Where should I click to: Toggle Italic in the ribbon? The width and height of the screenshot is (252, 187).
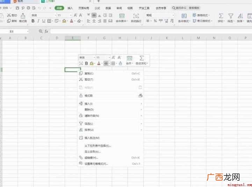pos(38,21)
